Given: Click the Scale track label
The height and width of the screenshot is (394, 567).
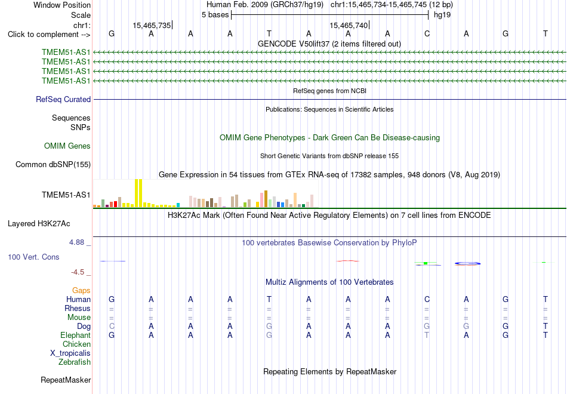Looking at the screenshot, I should [81, 15].
